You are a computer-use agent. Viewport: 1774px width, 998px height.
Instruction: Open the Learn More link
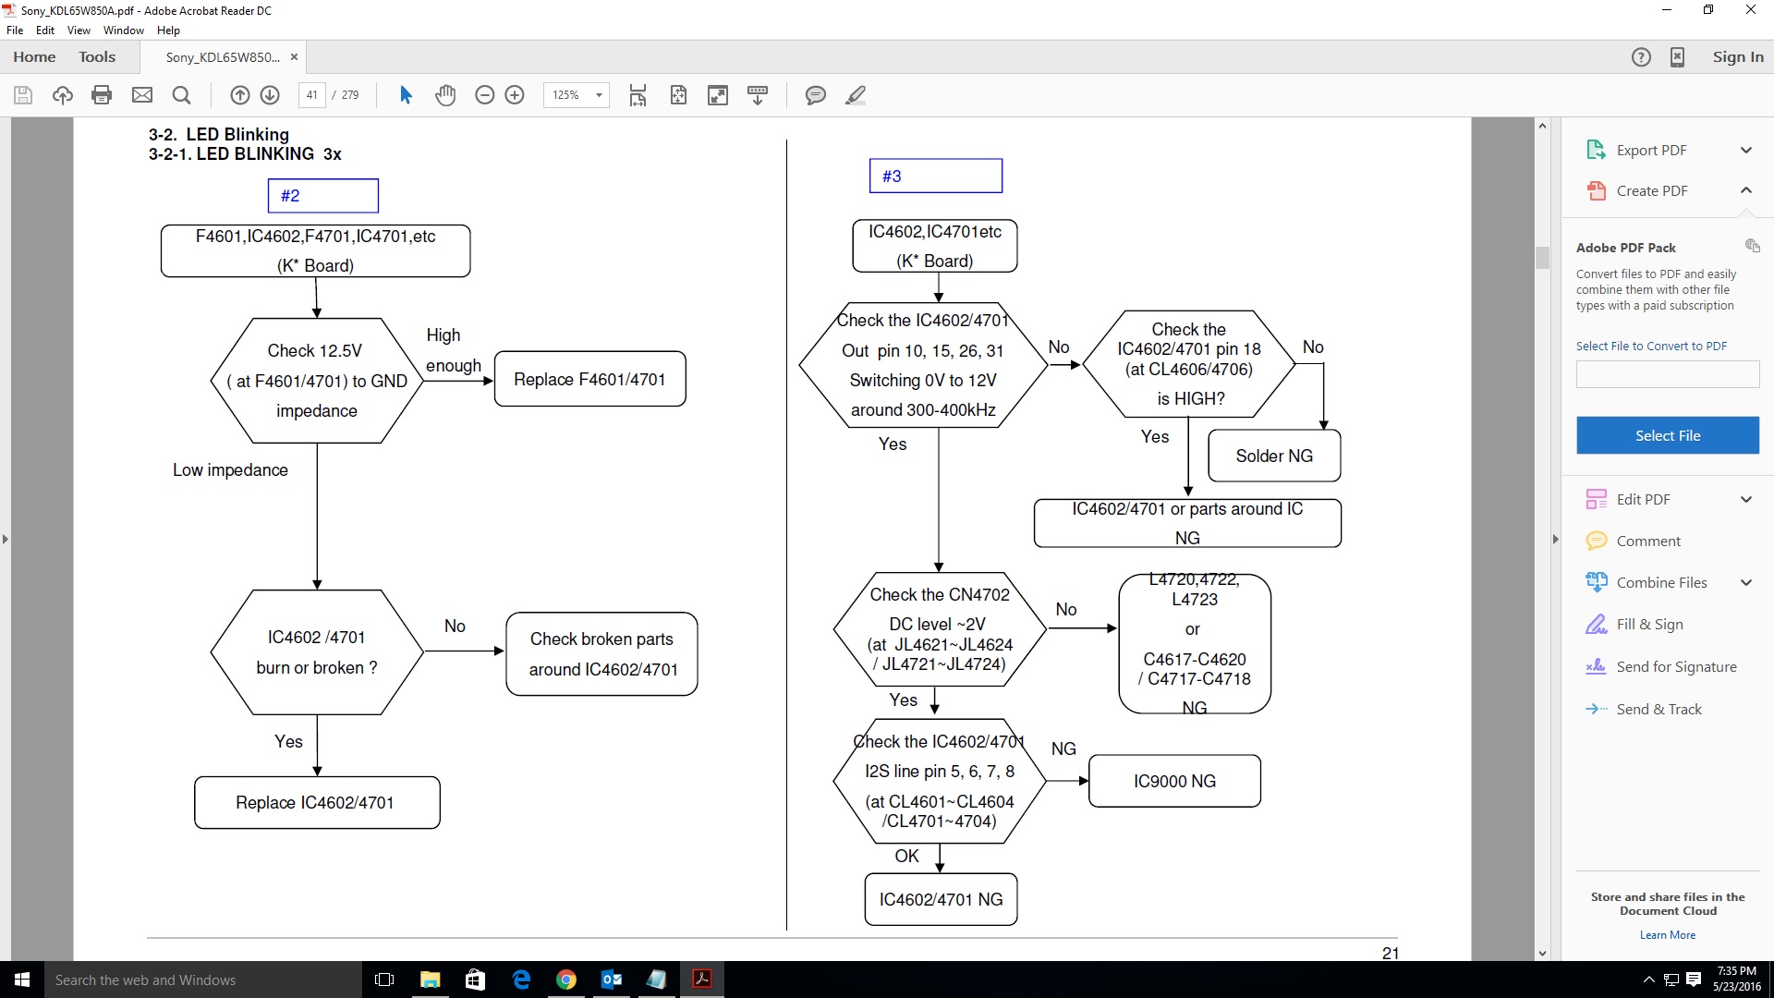[x=1667, y=935]
